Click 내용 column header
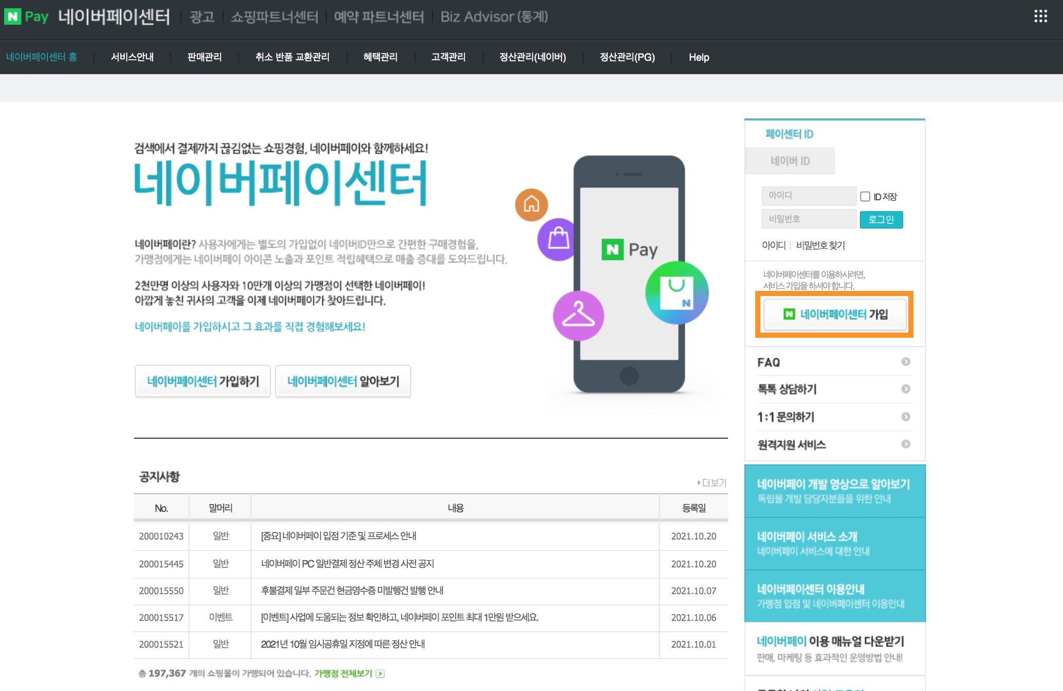Viewport: 1063px width, 691px height. click(x=455, y=508)
